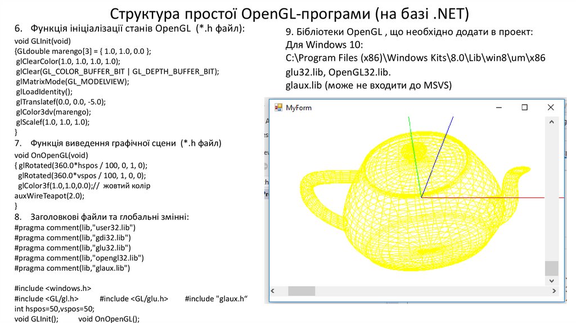Click the vertical scrollbar track above the thumb

pos(551,194)
